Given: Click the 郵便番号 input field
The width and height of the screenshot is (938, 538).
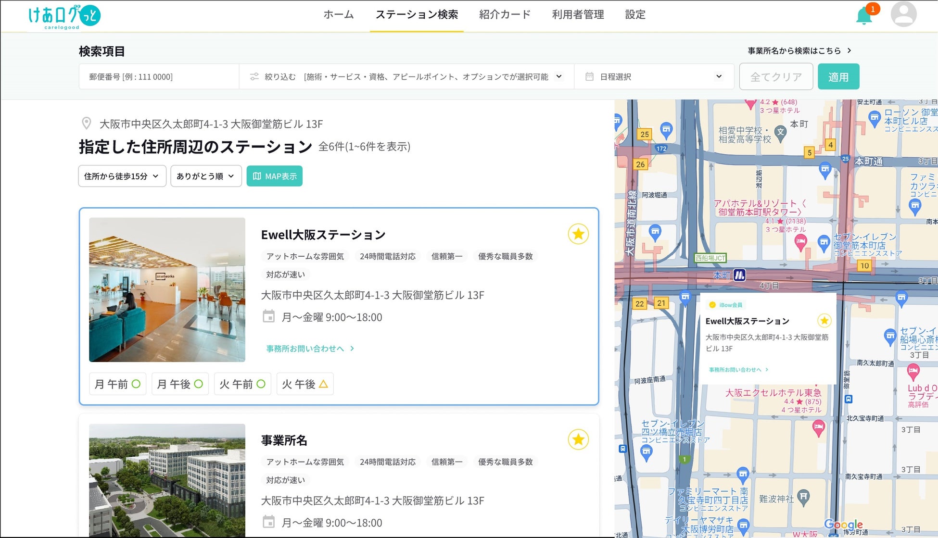Looking at the screenshot, I should point(159,76).
